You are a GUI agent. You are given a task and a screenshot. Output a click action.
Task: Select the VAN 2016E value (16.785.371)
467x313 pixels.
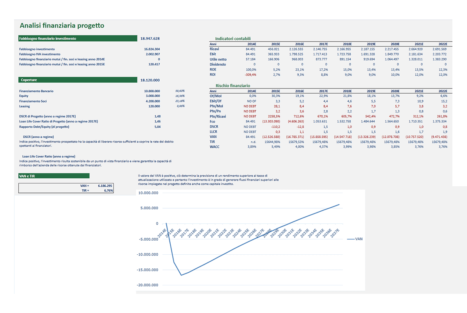coord(295,137)
